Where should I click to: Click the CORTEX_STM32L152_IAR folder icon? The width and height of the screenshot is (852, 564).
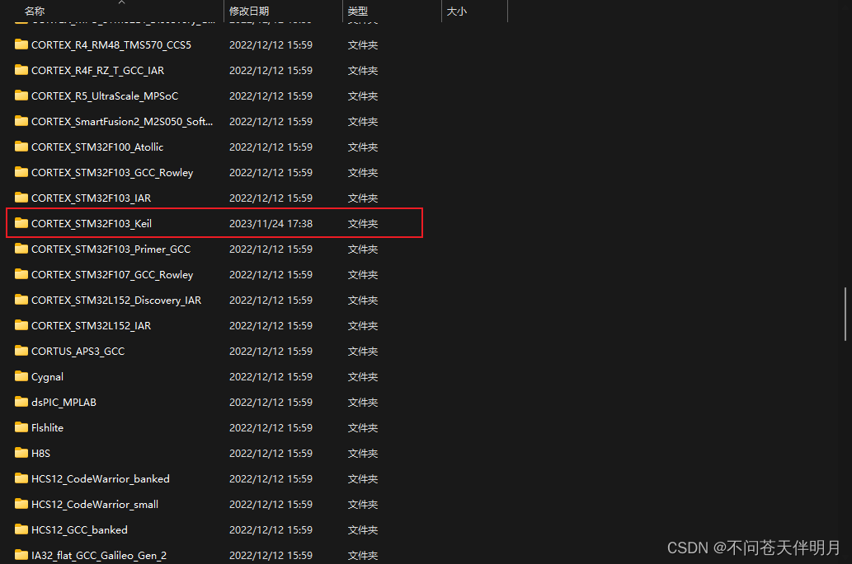[21, 325]
